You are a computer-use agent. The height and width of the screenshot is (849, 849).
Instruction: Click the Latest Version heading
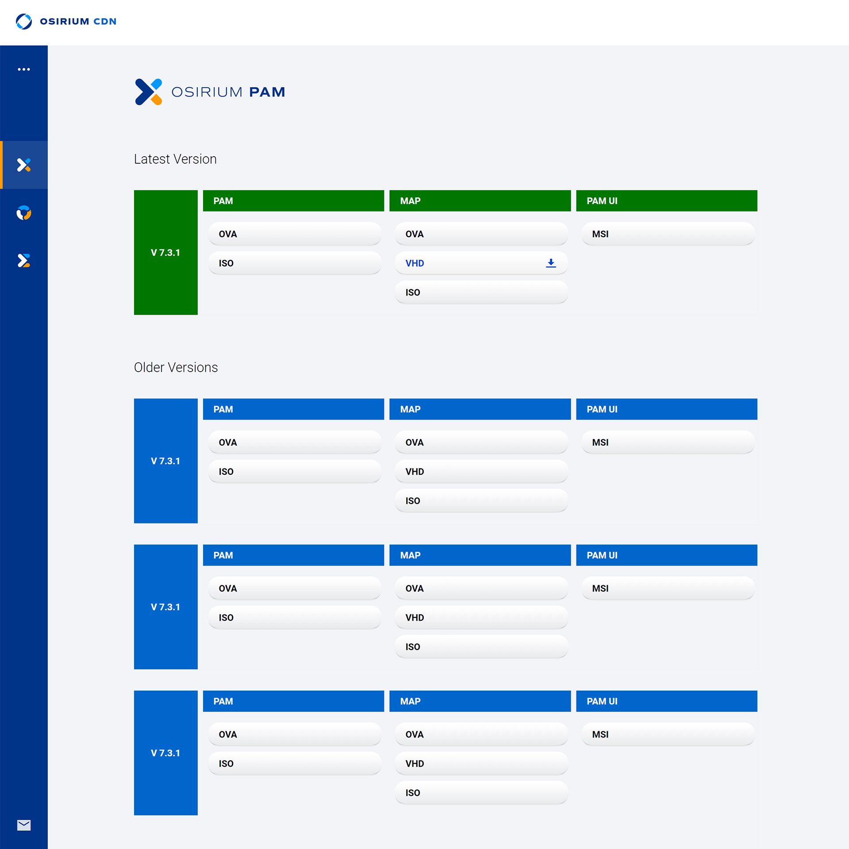pyautogui.click(x=175, y=159)
